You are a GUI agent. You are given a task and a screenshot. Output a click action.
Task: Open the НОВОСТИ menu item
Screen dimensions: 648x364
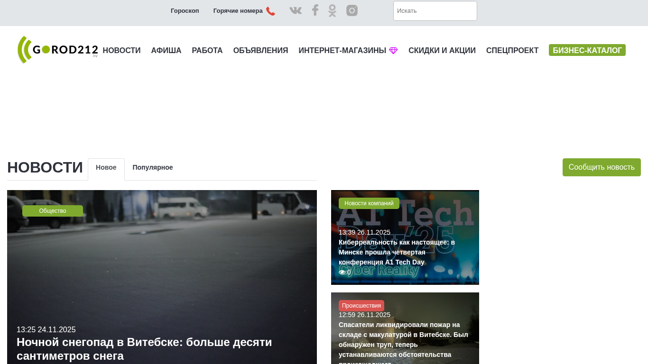click(122, 51)
